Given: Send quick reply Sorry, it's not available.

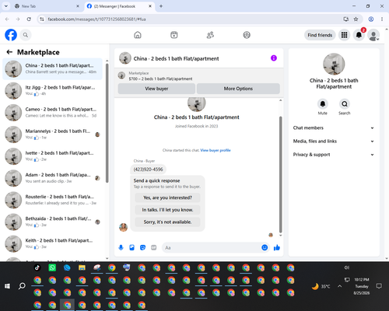Looking at the screenshot, I should pyautogui.click(x=167, y=222).
